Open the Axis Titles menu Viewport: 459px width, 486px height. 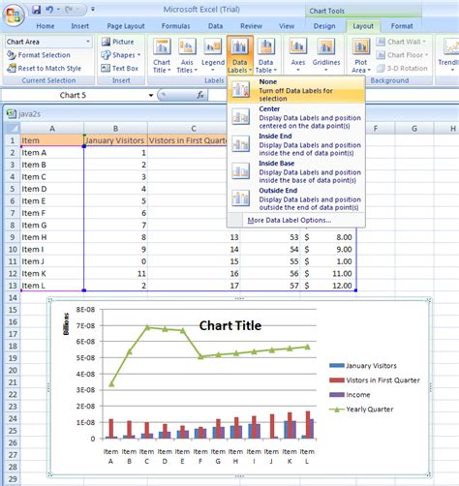pos(187,55)
